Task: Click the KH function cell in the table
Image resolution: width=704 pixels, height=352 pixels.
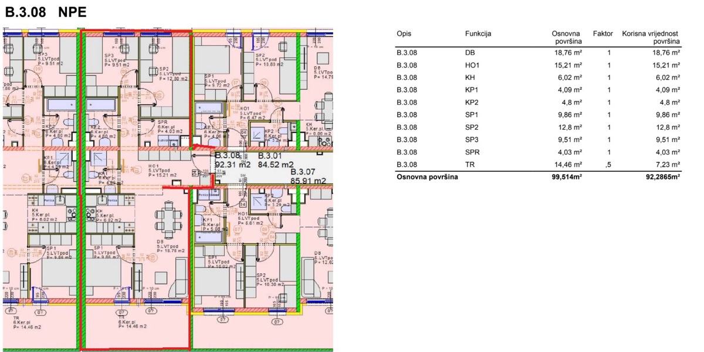Action: point(469,77)
